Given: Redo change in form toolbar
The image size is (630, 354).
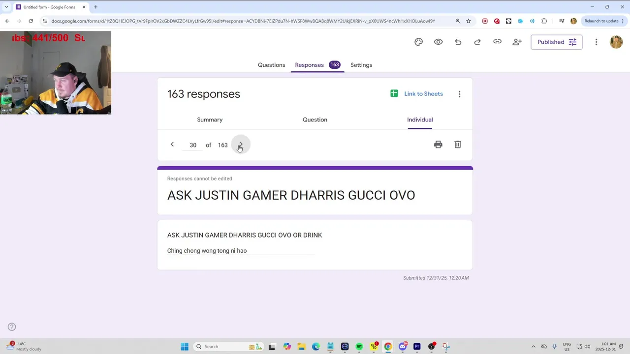Looking at the screenshot, I should click(x=477, y=42).
